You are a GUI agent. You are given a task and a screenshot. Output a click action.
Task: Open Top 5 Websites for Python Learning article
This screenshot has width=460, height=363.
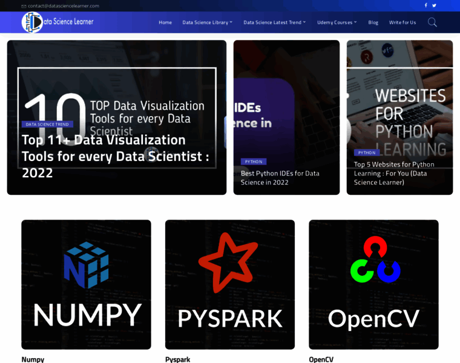tap(393, 173)
